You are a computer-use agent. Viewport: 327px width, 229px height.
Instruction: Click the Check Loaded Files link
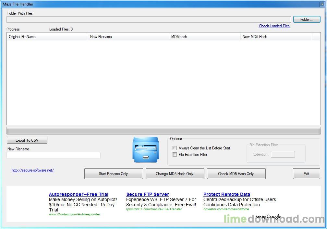(x=274, y=26)
